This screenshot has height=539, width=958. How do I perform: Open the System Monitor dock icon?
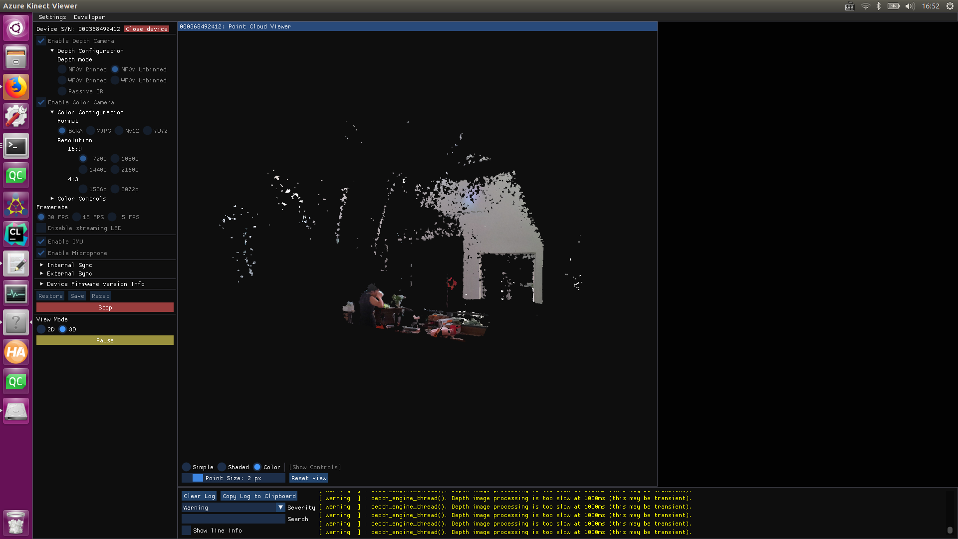pyautogui.click(x=16, y=293)
